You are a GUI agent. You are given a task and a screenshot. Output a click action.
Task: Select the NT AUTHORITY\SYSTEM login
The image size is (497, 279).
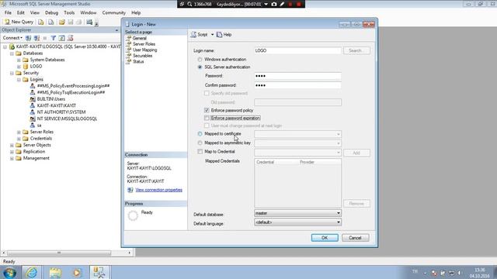click(61, 112)
